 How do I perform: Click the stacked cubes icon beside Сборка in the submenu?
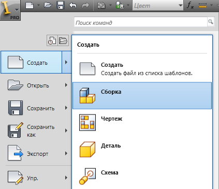(x=87, y=96)
